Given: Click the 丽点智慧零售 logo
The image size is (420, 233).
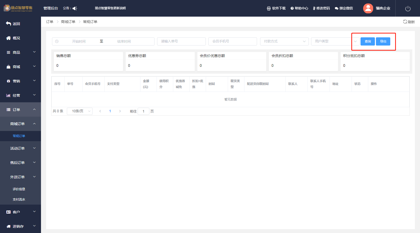Looking at the screenshot, I should point(18,8).
